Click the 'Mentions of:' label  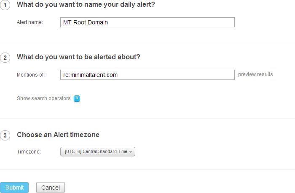[31, 75]
